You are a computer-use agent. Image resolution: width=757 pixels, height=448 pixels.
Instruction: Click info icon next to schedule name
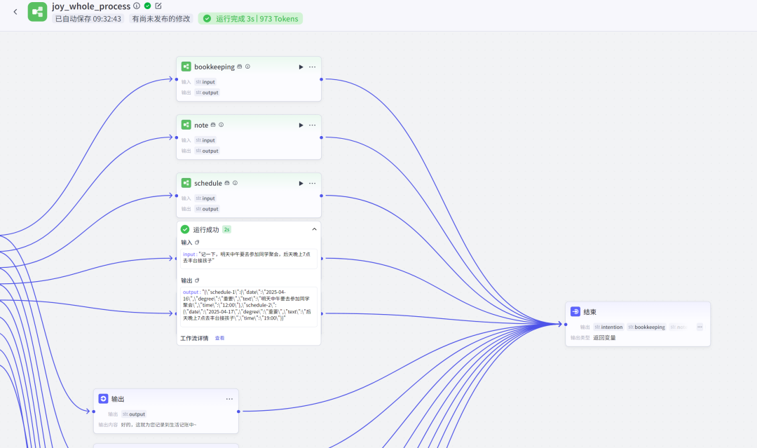235,183
